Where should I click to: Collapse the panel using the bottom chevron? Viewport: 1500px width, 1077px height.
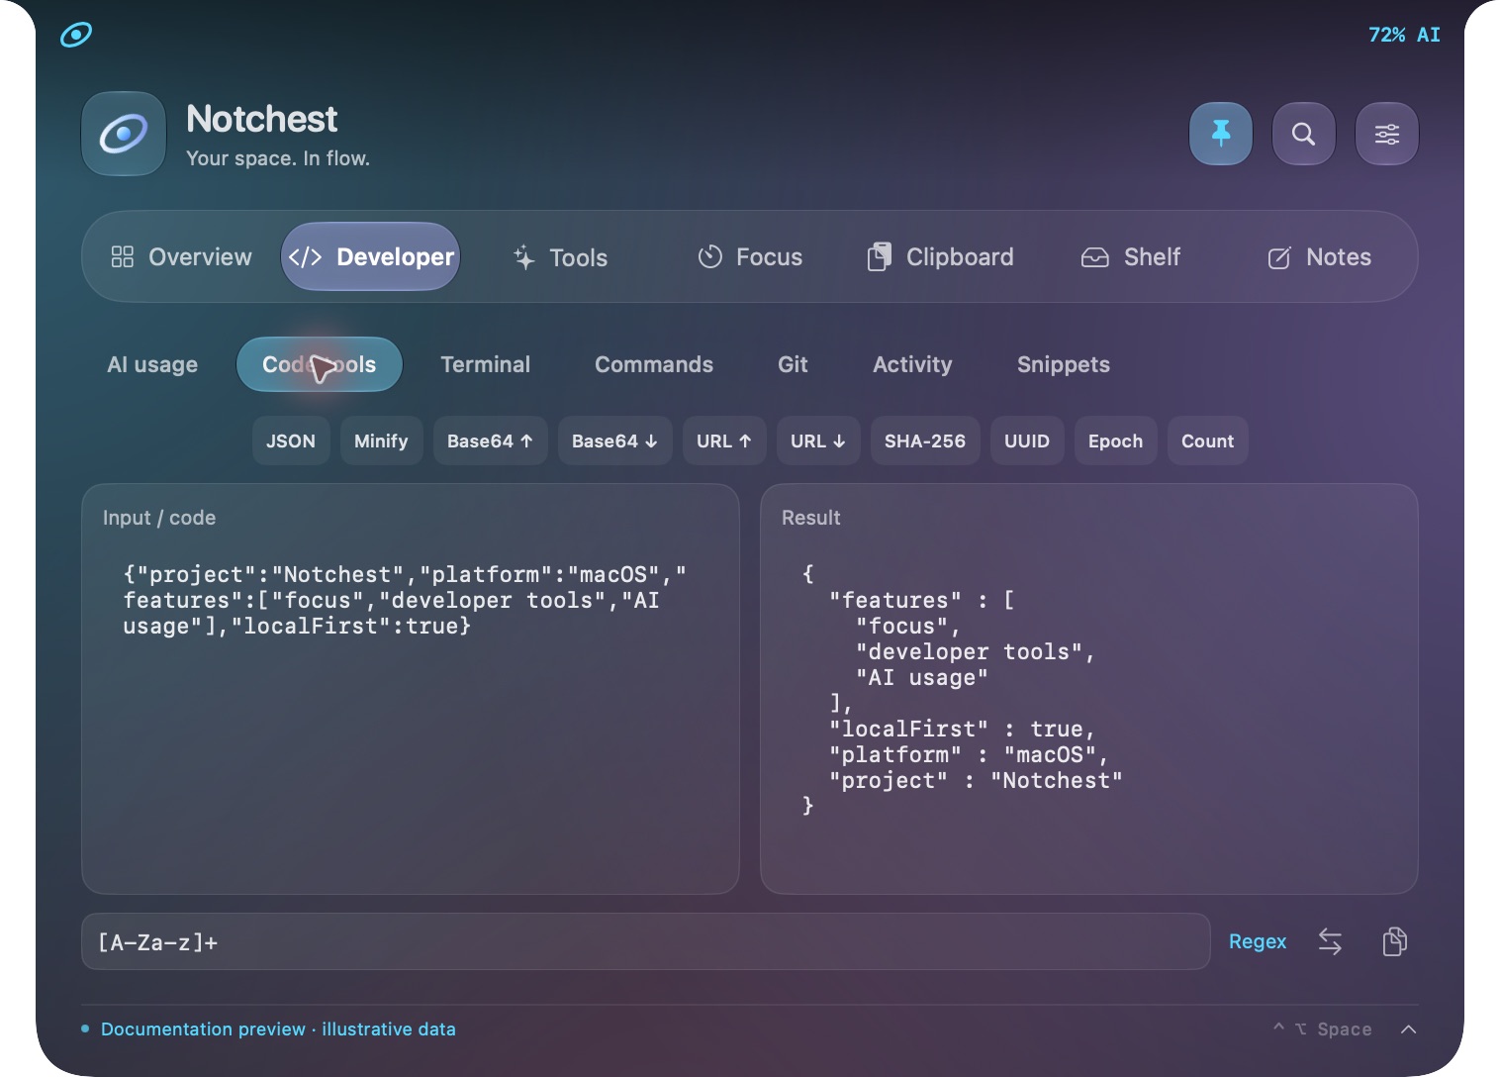(x=1408, y=1029)
